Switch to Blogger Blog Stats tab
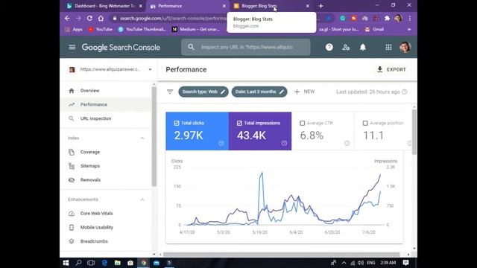The width and height of the screenshot is (477, 268). click(x=271, y=6)
